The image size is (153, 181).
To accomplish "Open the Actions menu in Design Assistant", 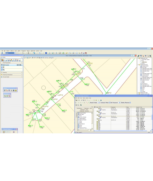I will point(87,98).
